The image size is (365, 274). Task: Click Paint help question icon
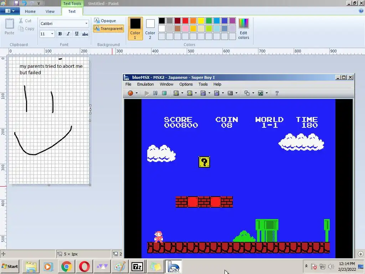click(361, 11)
